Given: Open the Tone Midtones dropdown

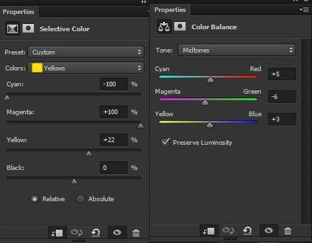Looking at the screenshot, I should tap(237, 50).
